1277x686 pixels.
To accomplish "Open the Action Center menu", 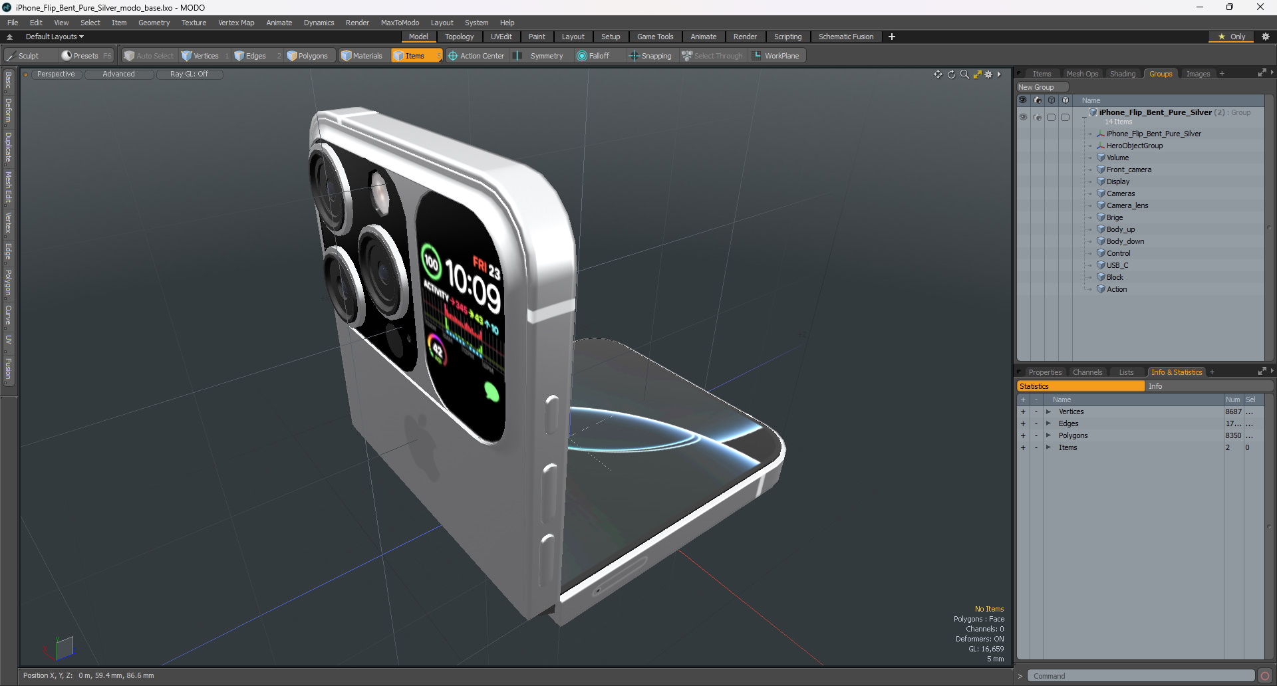I will pos(476,56).
